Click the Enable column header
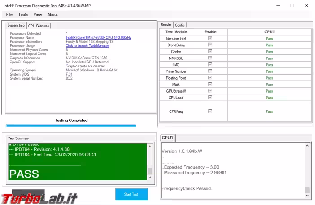Viewport: 315px width, 205px height. click(210, 32)
